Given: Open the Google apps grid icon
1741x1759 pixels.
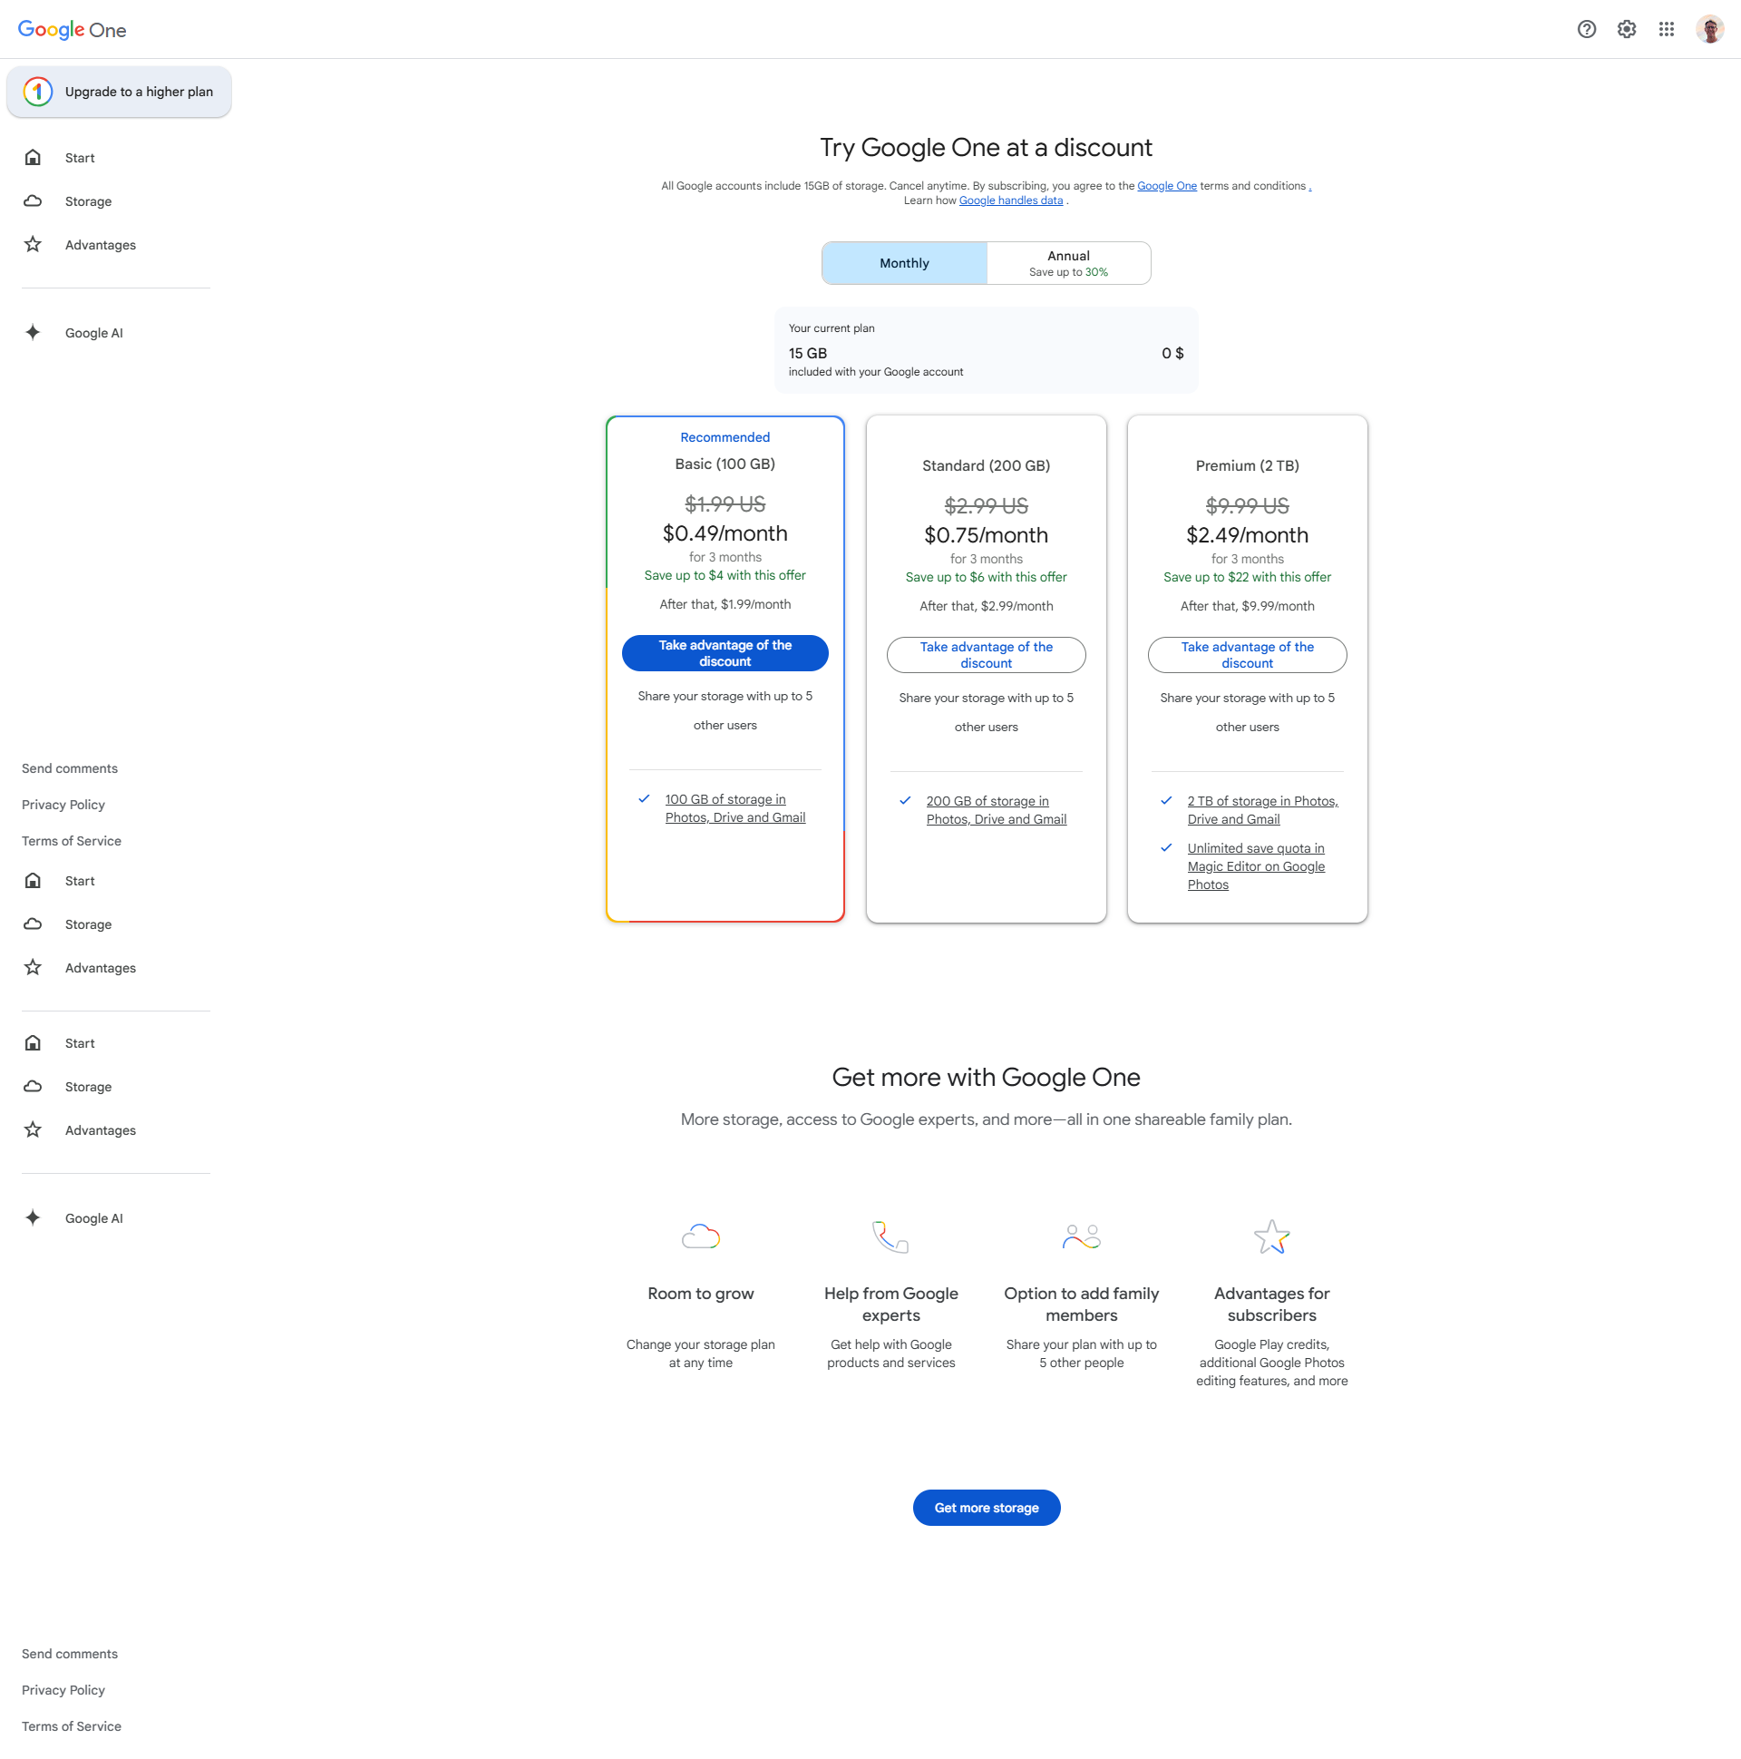Looking at the screenshot, I should pyautogui.click(x=1667, y=29).
